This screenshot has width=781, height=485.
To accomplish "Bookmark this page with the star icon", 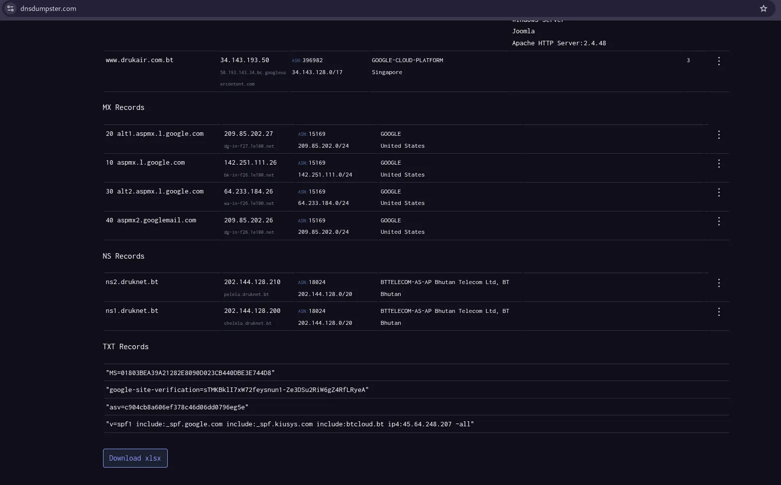I will pyautogui.click(x=764, y=8).
